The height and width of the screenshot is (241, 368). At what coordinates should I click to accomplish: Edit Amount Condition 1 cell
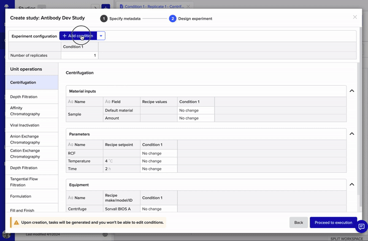click(x=196, y=118)
